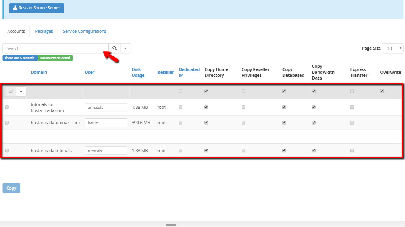405x227 pixels.
Task: Check the hostarmadatutorials.com row checkbox
Action: (x=7, y=123)
